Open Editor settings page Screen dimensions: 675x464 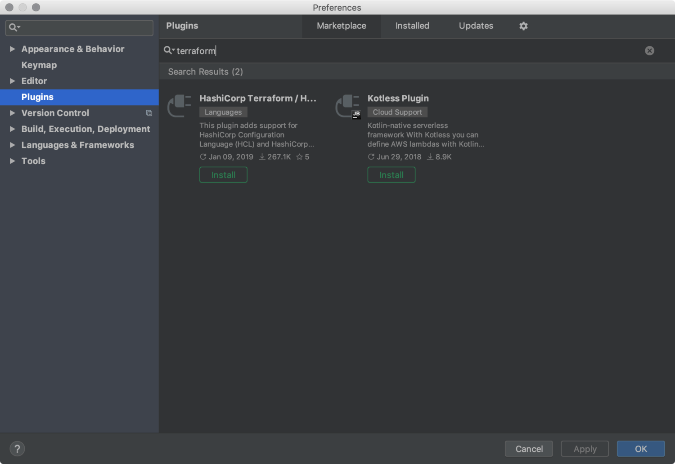[34, 81]
